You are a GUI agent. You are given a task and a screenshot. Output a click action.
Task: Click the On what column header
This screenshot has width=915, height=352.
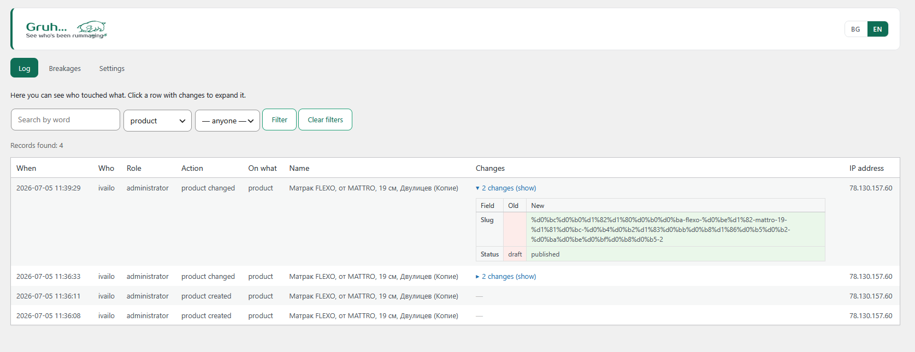(x=263, y=168)
